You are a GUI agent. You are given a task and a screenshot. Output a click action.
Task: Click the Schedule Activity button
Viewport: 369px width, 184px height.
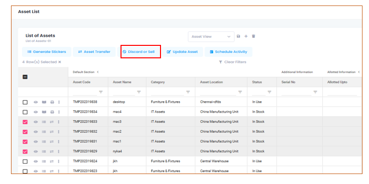coord(228,52)
